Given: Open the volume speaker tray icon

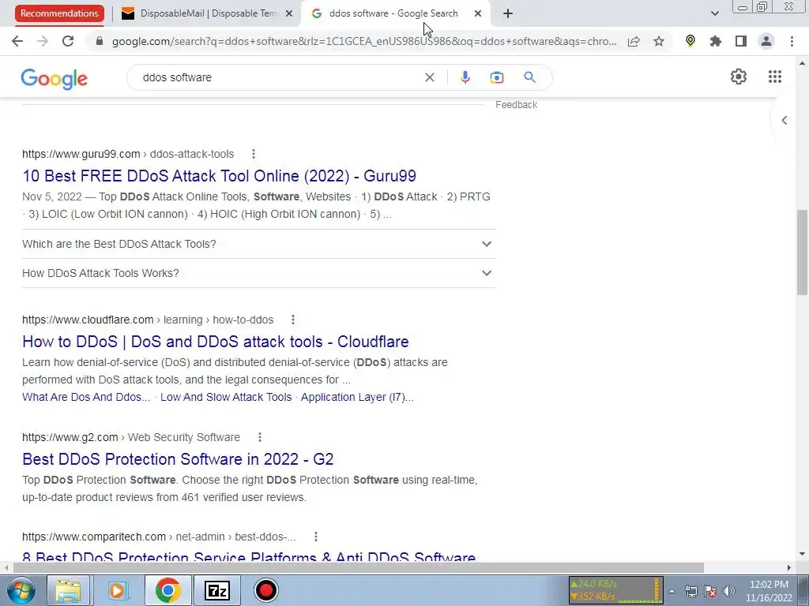Looking at the screenshot, I should tap(729, 591).
